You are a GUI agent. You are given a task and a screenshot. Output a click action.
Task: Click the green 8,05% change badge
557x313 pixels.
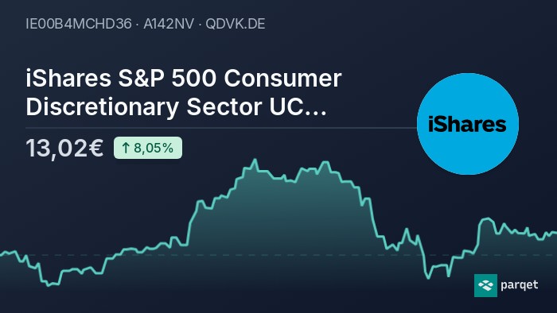(148, 148)
